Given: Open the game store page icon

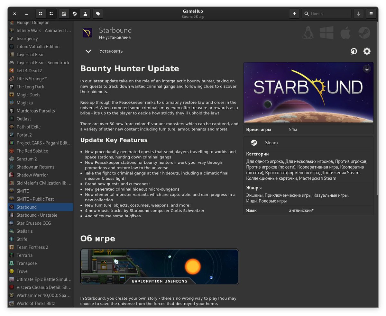Looking at the screenshot, I should 354,51.
